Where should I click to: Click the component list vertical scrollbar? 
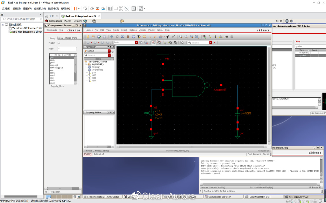[x=75, y=69]
